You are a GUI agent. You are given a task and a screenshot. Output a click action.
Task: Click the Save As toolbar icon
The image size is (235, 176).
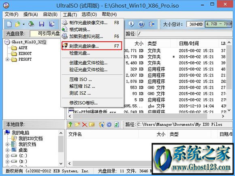(52, 24)
